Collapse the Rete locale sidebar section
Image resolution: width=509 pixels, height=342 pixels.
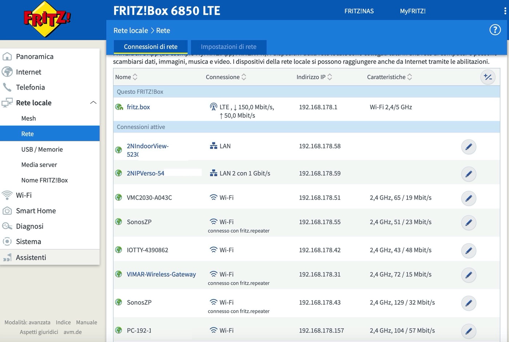click(93, 103)
